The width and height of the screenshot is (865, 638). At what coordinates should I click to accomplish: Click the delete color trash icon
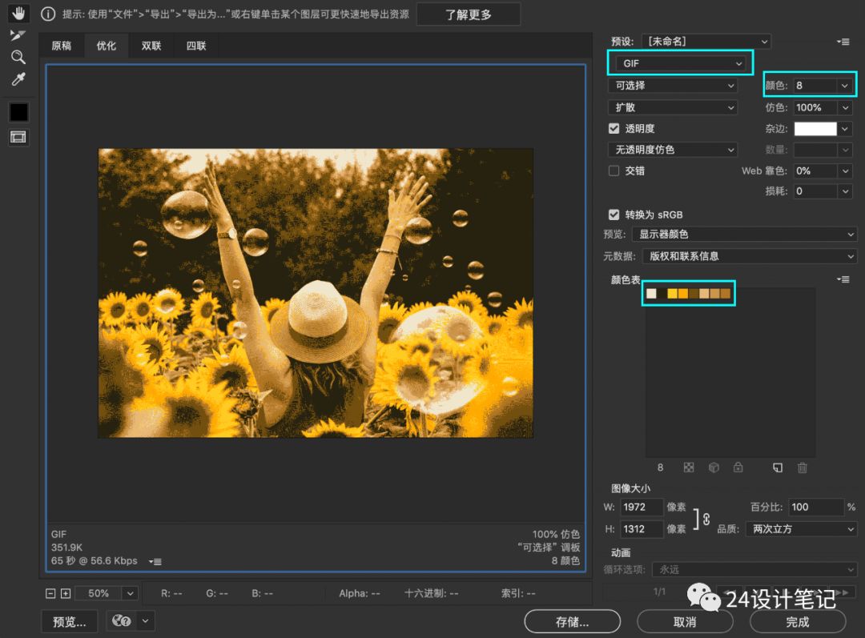pos(802,467)
